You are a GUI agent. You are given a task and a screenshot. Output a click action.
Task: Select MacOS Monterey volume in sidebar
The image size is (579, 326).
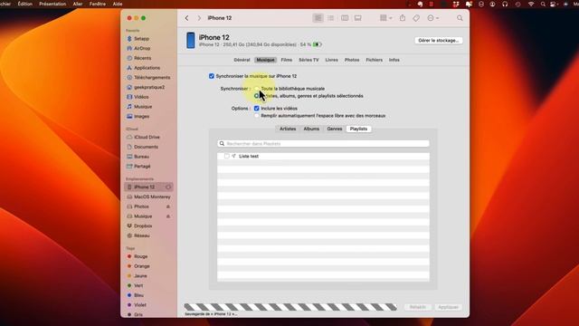click(152, 197)
